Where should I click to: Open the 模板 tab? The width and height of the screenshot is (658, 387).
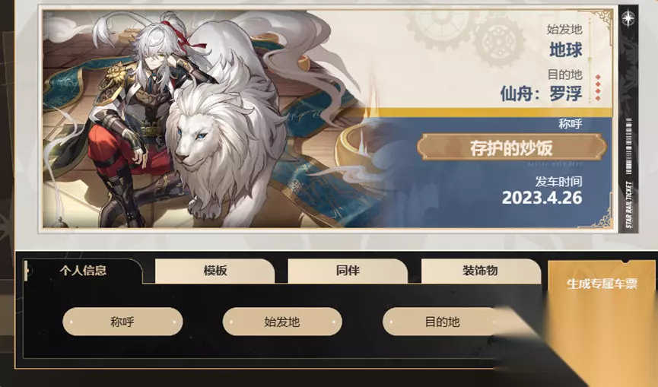click(x=215, y=271)
